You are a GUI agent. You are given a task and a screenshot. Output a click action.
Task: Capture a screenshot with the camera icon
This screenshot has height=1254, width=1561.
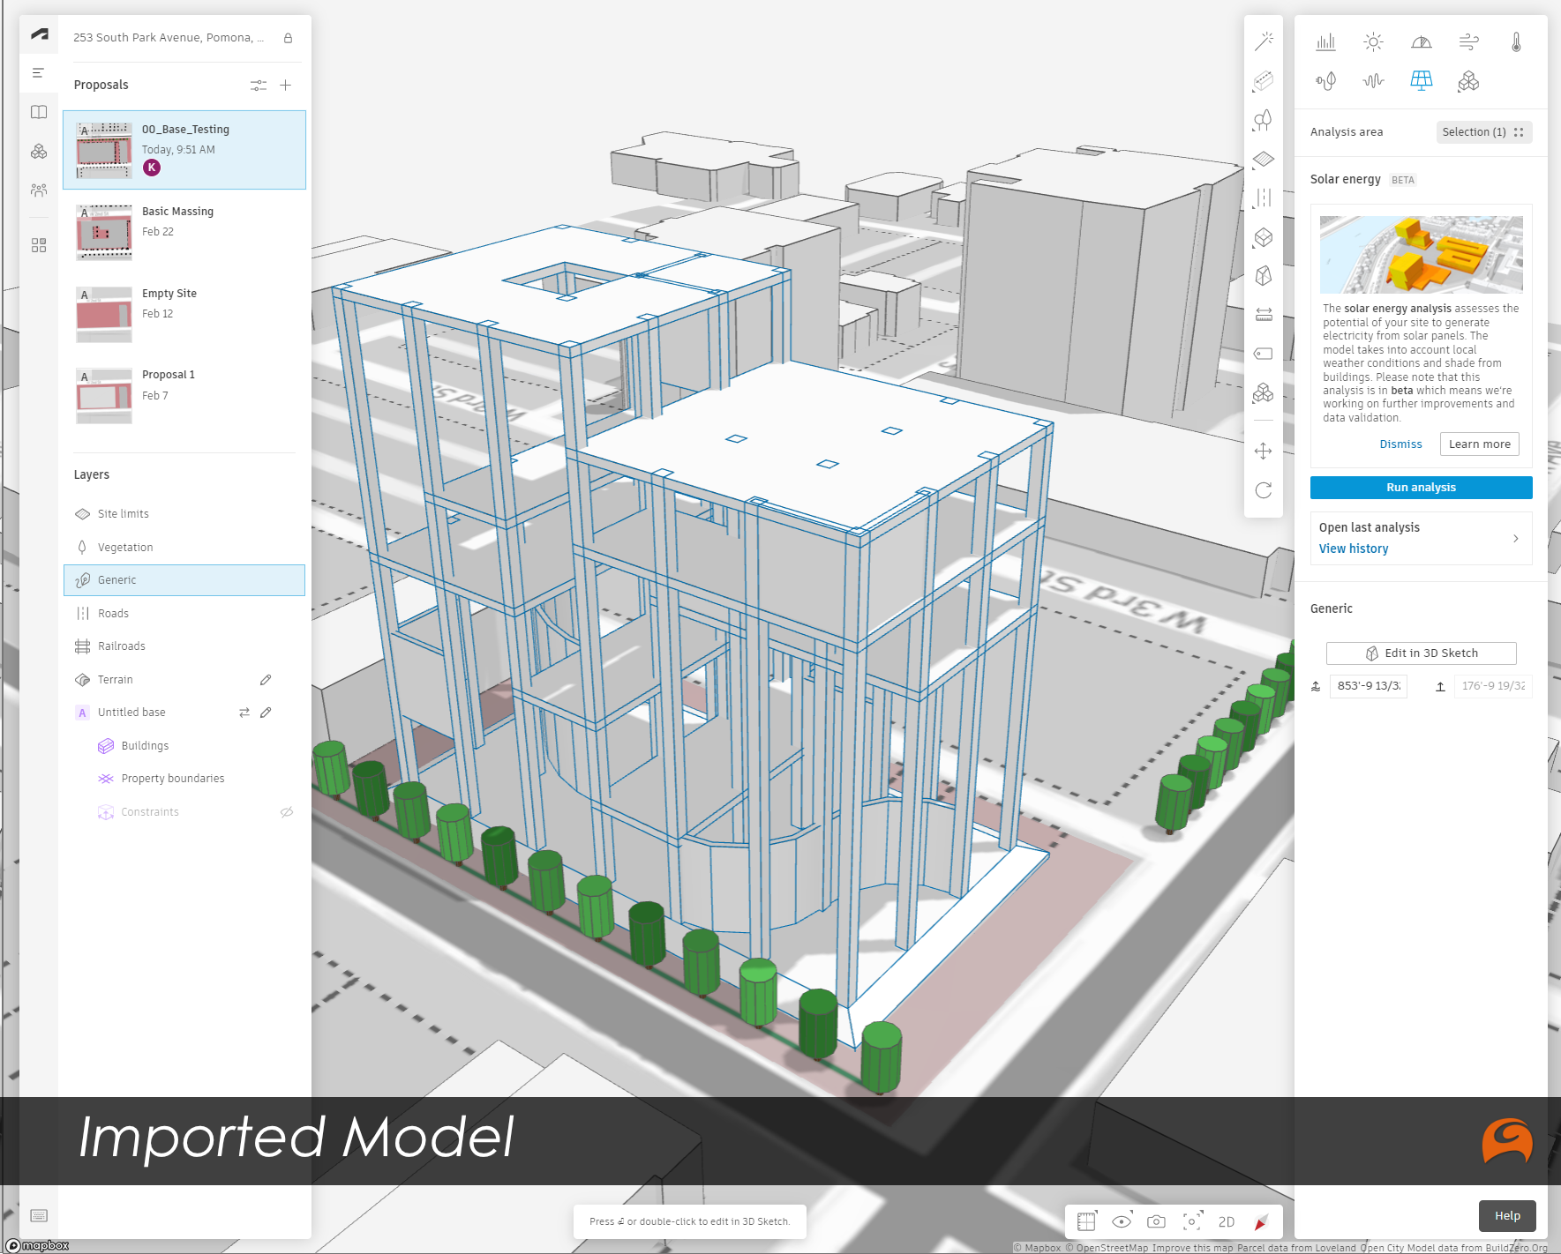coord(1156,1221)
